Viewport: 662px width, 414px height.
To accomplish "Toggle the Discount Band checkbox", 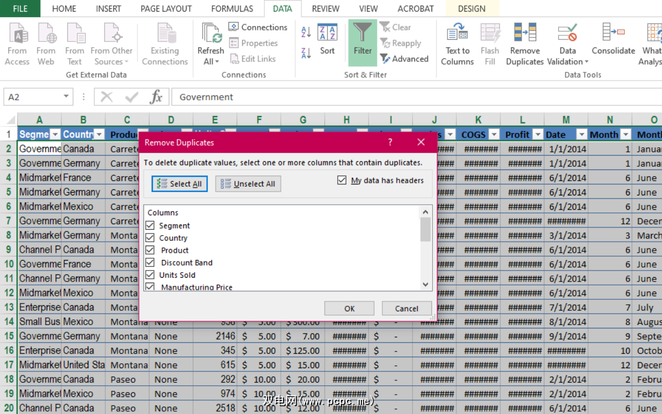I will tap(150, 263).
